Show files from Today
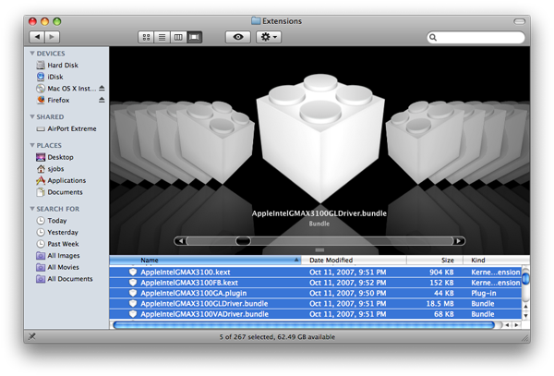The height and width of the screenshot is (376, 554). (x=52, y=221)
